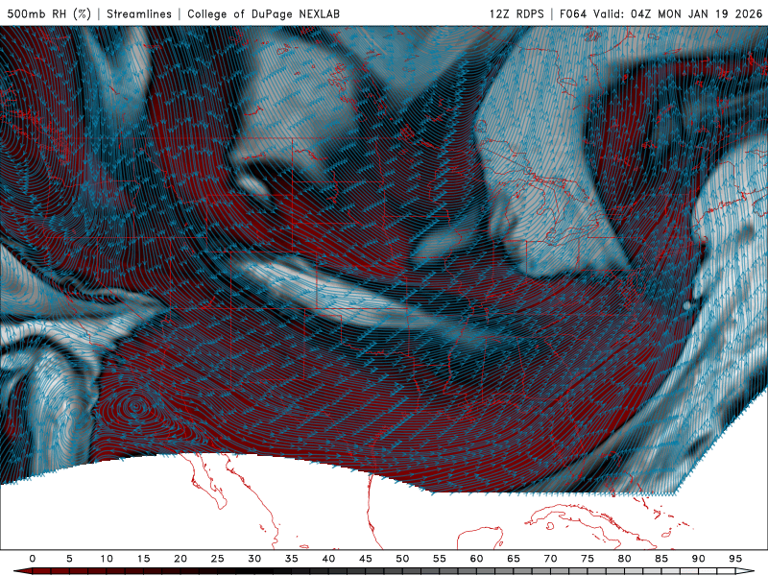Click the '85' value on the color scale
The height and width of the screenshot is (576, 768).
pyautogui.click(x=661, y=559)
